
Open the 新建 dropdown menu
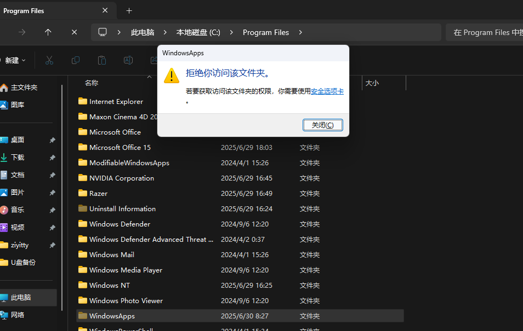pos(14,60)
